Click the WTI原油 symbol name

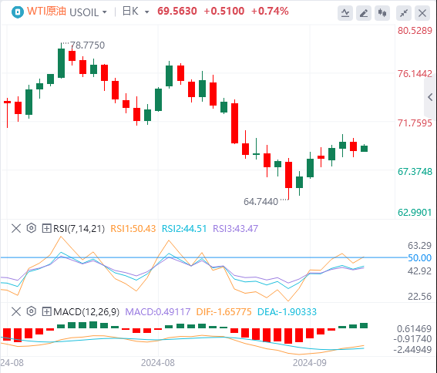point(46,12)
